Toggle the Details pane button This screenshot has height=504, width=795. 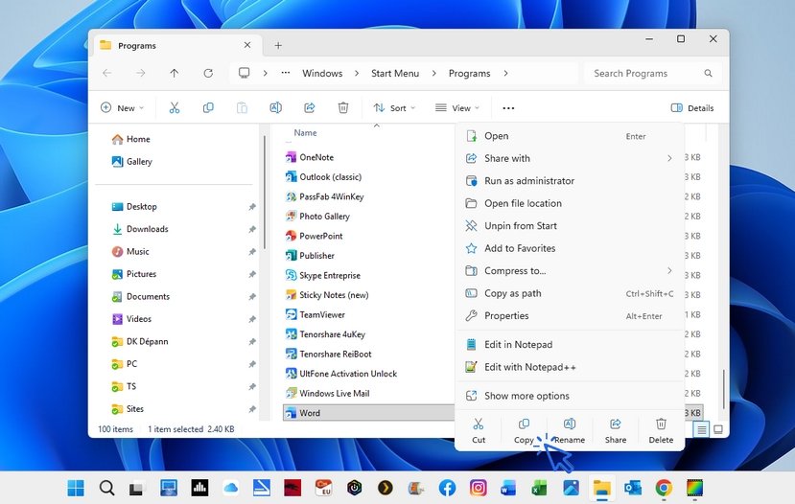tap(692, 108)
